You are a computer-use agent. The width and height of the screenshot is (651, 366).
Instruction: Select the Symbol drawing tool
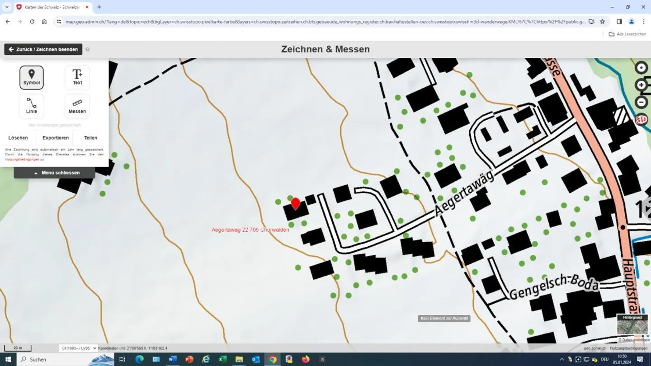[32, 77]
